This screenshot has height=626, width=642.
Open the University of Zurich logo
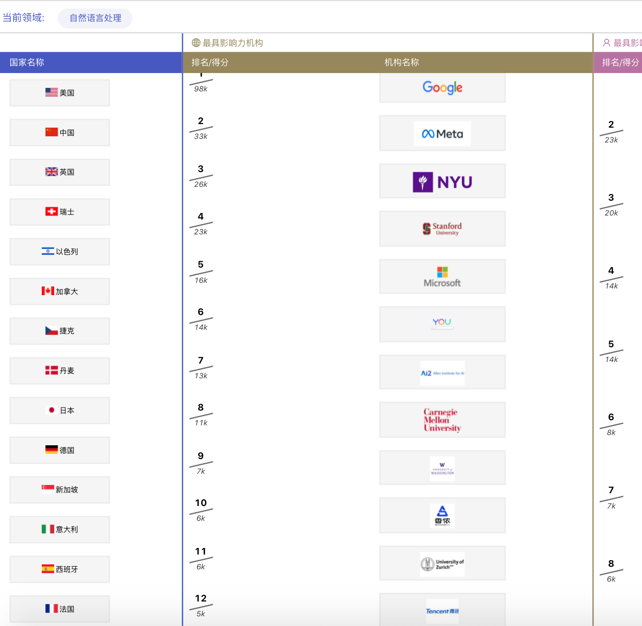pyautogui.click(x=442, y=564)
